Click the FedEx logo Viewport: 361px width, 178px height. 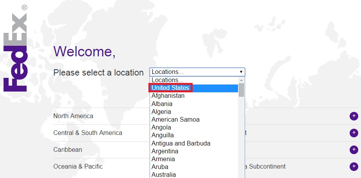point(15,48)
